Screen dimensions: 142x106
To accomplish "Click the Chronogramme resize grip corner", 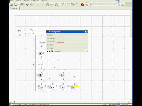I will (86, 51).
